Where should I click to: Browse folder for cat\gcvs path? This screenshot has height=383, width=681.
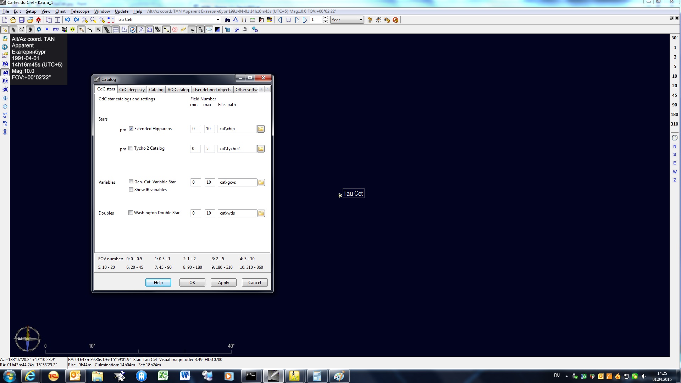(x=261, y=183)
